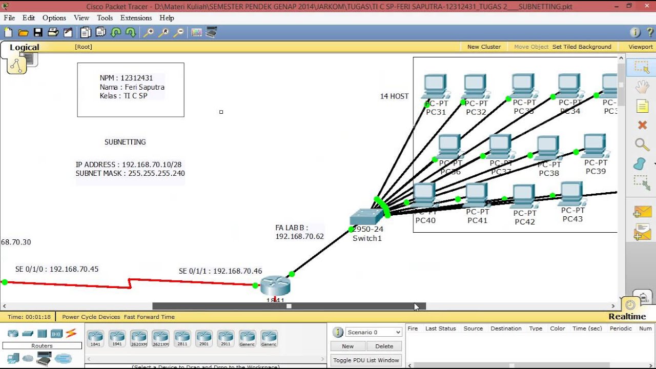
Task: Click the horizontal workspace scrollbar thumb
Action: [x=289, y=306]
